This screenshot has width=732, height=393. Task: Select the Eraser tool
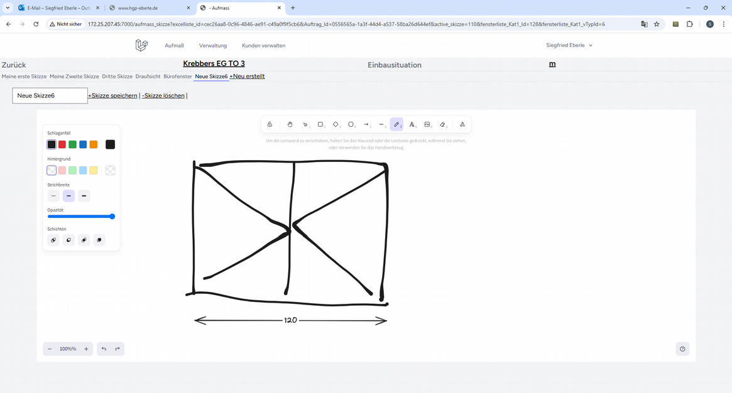click(x=443, y=124)
